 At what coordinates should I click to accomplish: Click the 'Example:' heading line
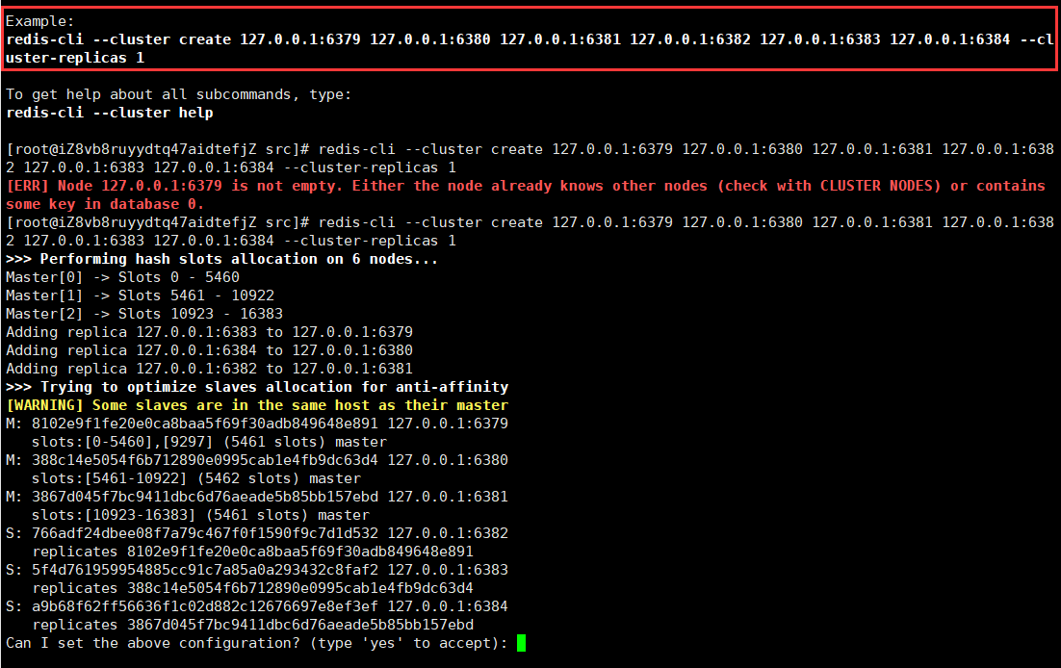point(39,21)
